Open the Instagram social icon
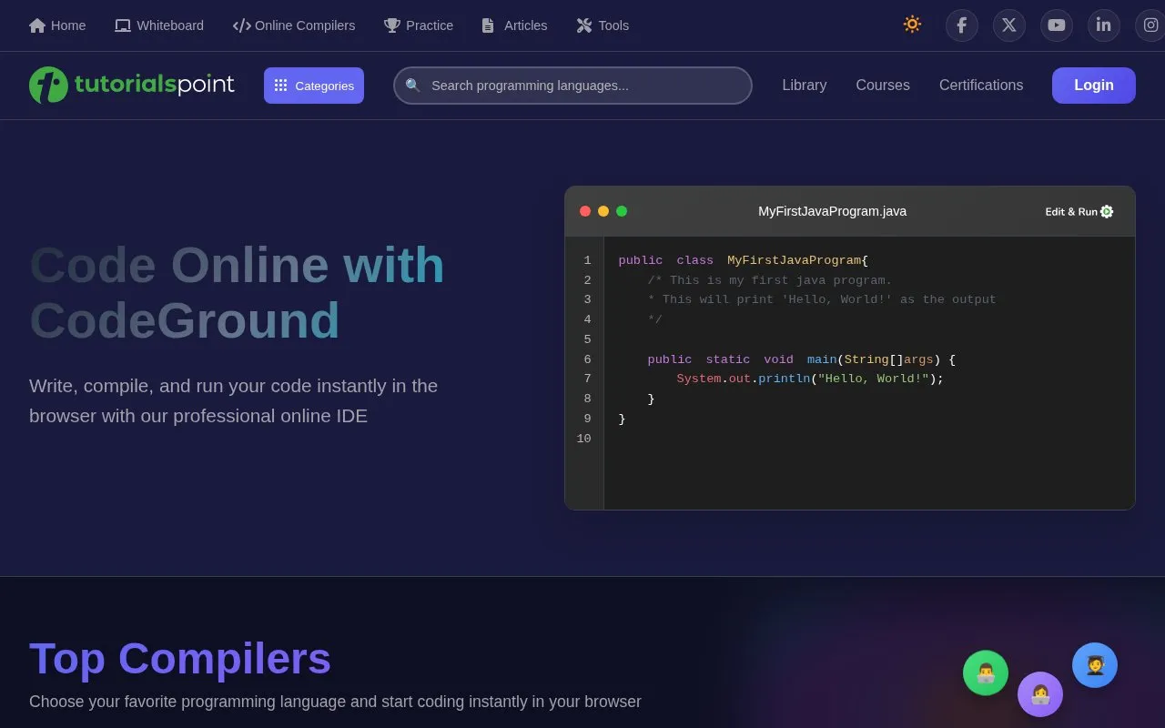The height and width of the screenshot is (728, 1165). pyautogui.click(x=1150, y=25)
